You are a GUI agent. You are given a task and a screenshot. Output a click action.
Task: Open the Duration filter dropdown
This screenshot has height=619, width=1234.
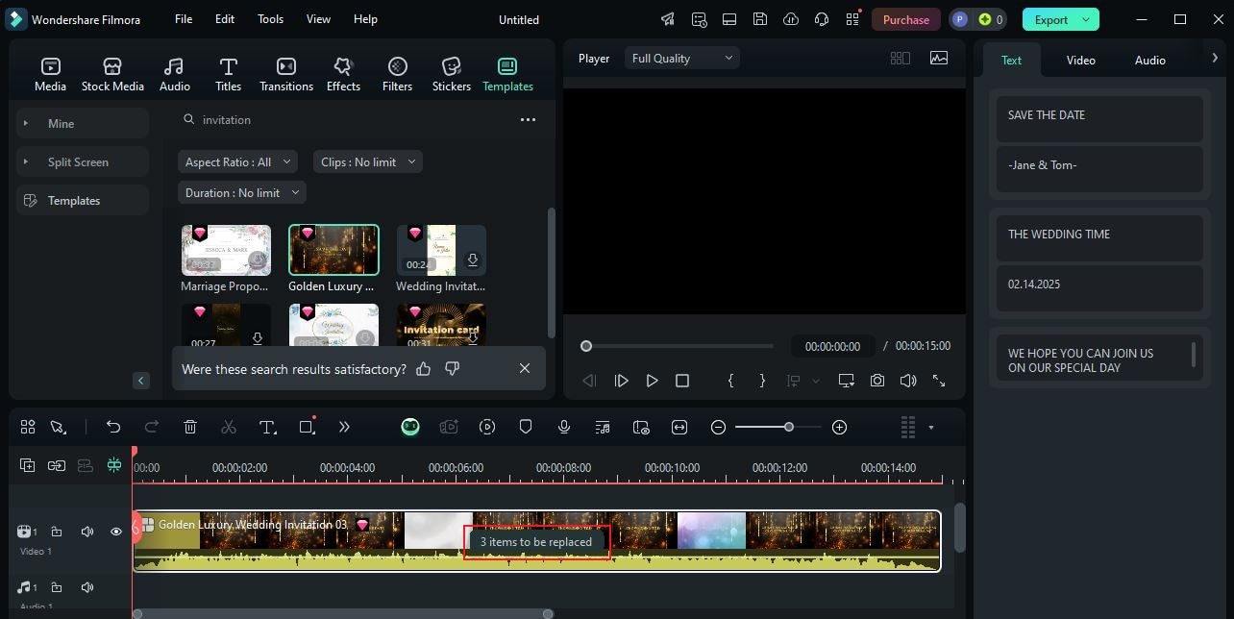pyautogui.click(x=241, y=192)
